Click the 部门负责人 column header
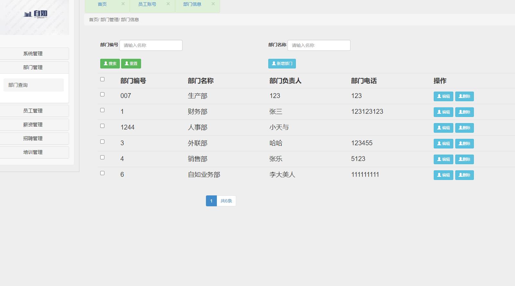Screen dimensions: 515x286 tap(286, 81)
